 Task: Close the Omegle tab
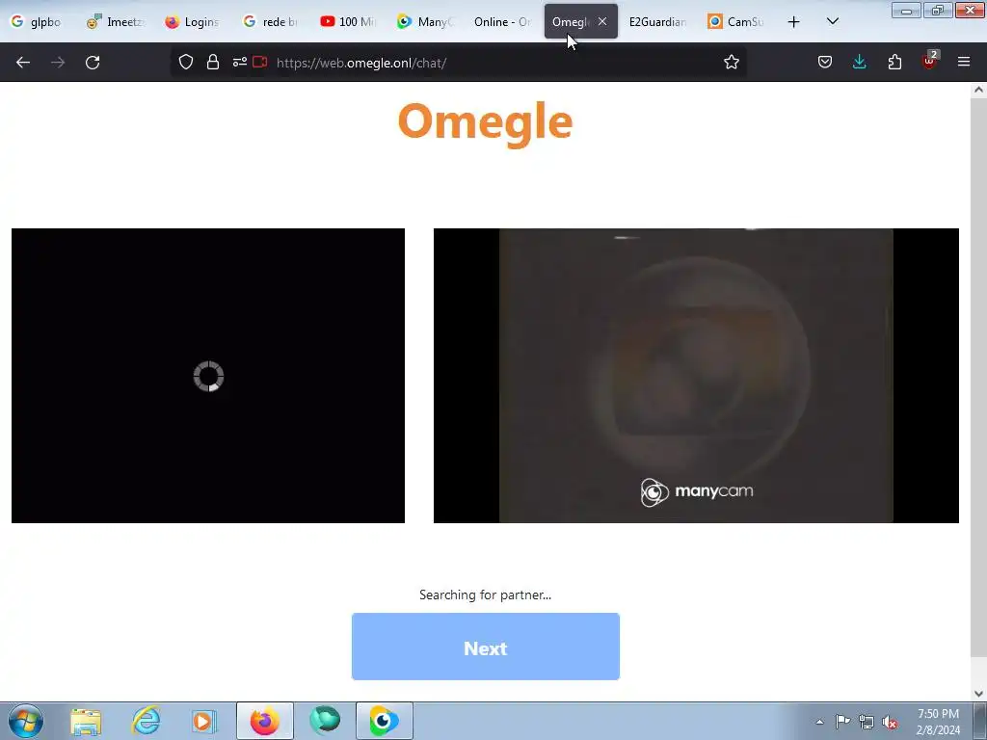pos(602,21)
